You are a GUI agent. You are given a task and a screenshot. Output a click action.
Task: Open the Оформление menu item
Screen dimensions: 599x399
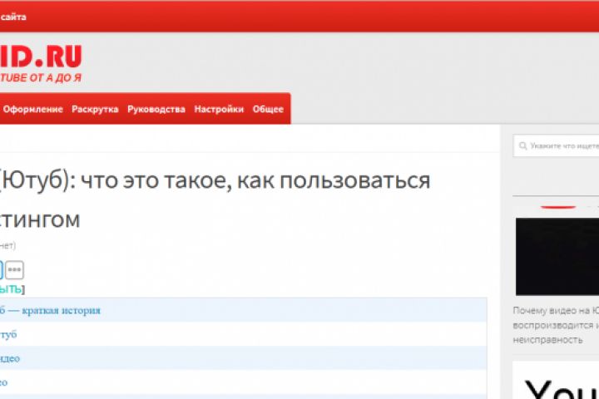[32, 109]
